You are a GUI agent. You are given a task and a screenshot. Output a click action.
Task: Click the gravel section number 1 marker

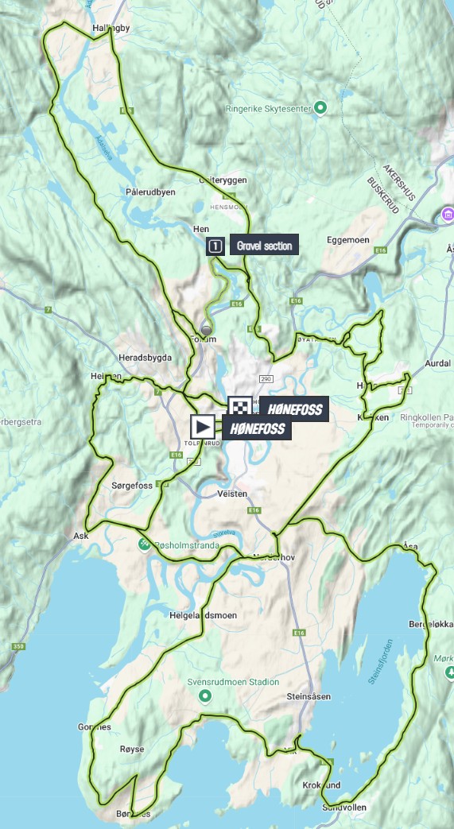coord(215,246)
